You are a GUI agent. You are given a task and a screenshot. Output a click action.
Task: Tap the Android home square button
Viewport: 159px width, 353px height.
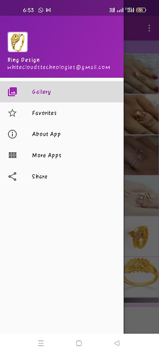[79, 343]
